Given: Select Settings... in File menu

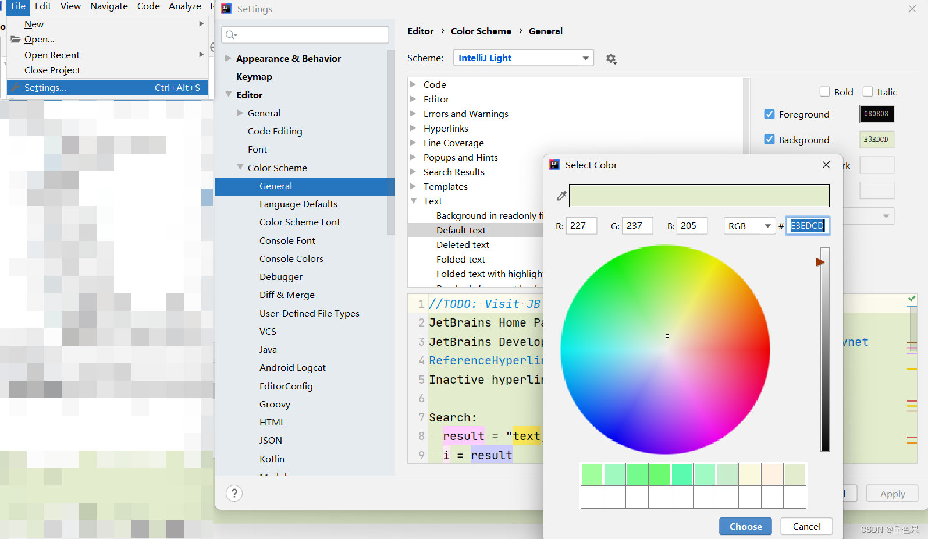Looking at the screenshot, I should [108, 88].
